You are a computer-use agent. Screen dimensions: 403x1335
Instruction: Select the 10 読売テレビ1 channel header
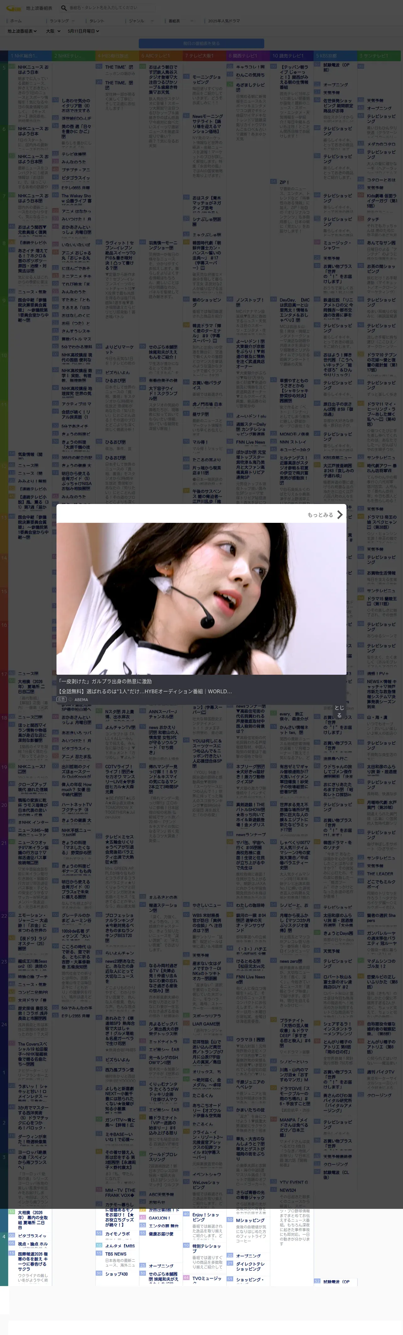291,56
